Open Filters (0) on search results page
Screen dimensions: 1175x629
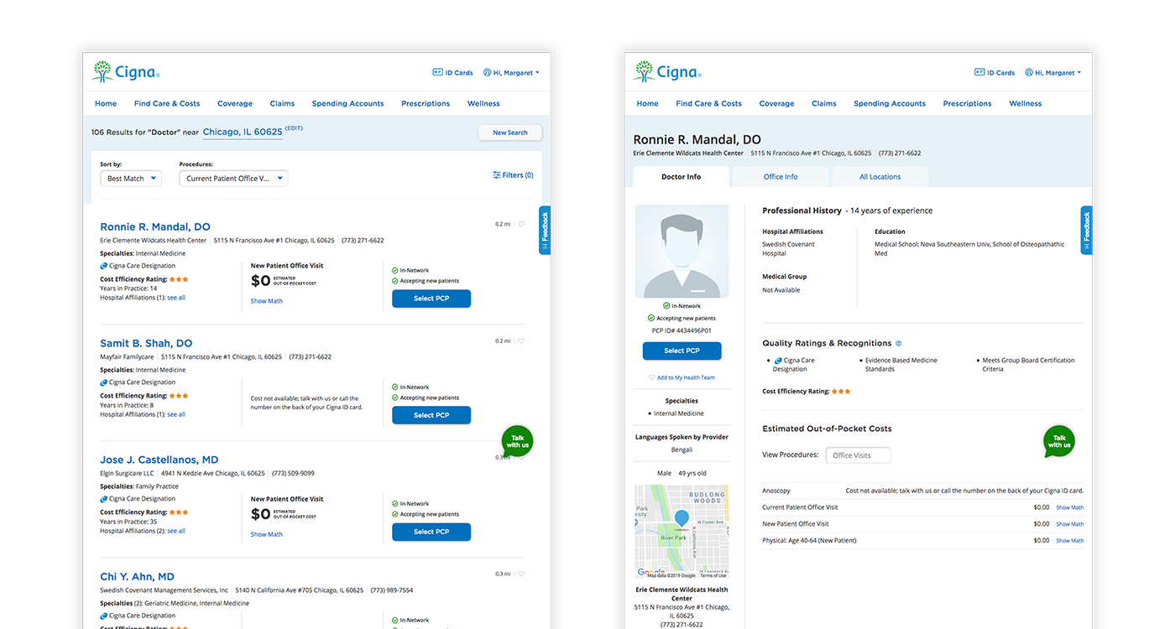(x=513, y=175)
